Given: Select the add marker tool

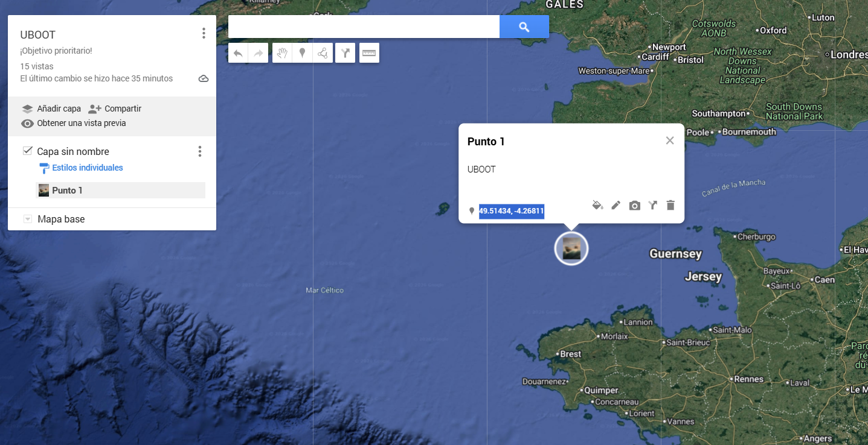Looking at the screenshot, I should 302,53.
